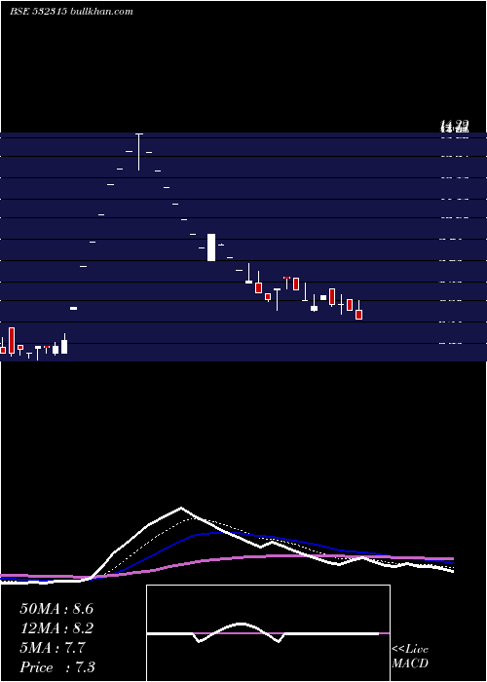Click the 5MA : 7.7 value

(x=53, y=648)
